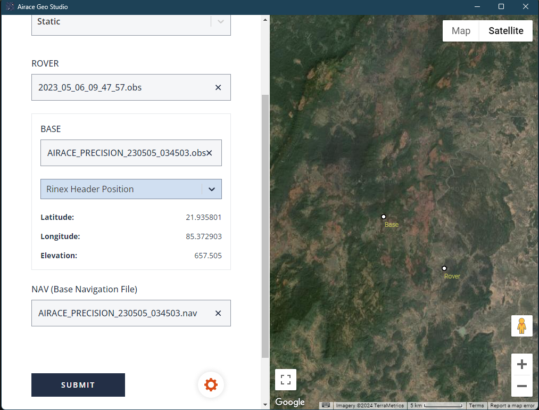Toggle fullscreen map view
539x410 pixels.
286,380
